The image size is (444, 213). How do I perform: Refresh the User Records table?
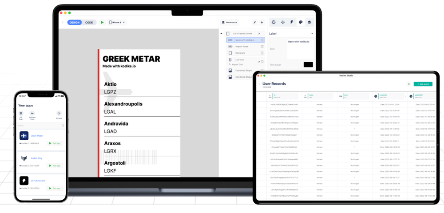[408, 84]
